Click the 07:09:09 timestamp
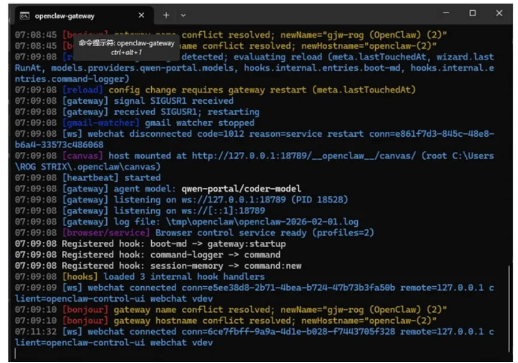518x363 pixels. click(35, 287)
